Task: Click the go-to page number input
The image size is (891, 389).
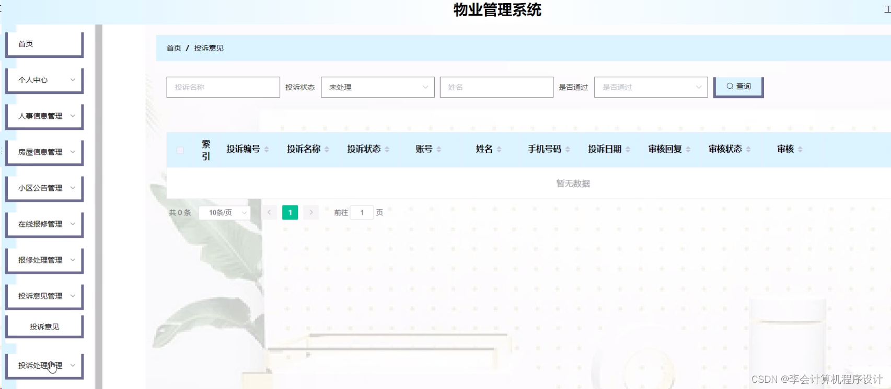Action: pos(362,212)
